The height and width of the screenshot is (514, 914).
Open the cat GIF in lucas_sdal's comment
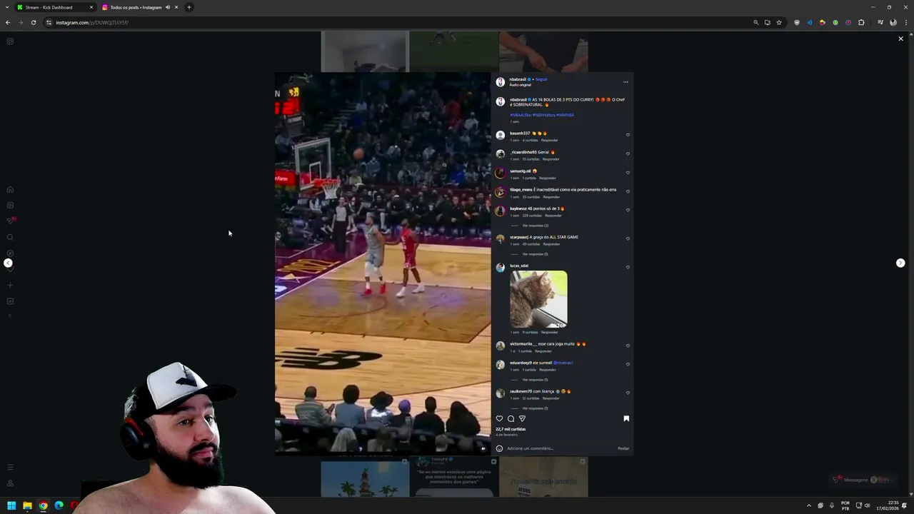coord(538,299)
